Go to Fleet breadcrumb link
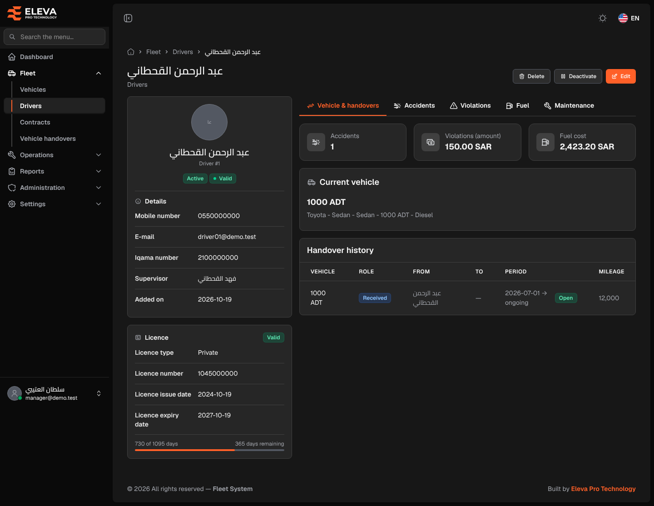This screenshot has width=654, height=506. coord(154,52)
